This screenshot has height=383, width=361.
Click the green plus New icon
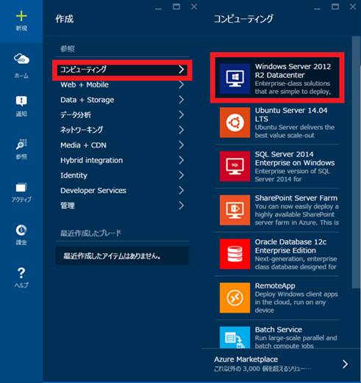pyautogui.click(x=21, y=16)
